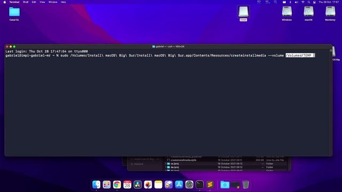This screenshot has width=342, height=192.
Task: Open the Shell menu
Action: pyautogui.click(x=26, y=2)
